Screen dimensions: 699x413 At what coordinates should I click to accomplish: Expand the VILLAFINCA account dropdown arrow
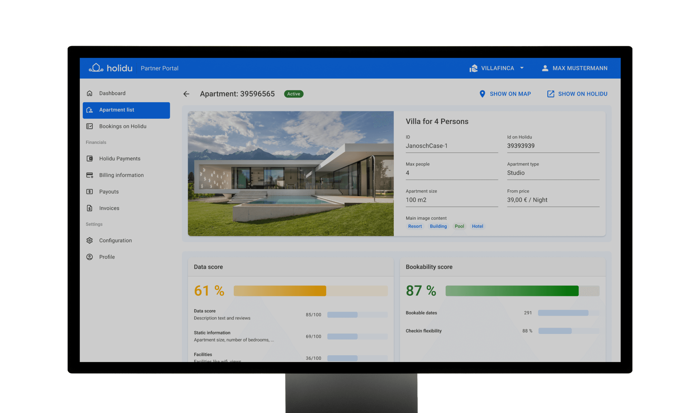522,68
